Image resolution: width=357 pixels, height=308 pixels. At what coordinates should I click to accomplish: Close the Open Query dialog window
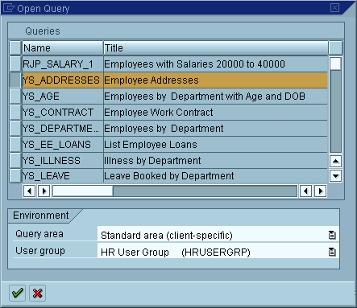point(334,7)
